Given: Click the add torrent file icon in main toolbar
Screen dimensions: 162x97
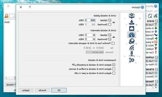Looking at the screenshot, I should coord(150,16).
